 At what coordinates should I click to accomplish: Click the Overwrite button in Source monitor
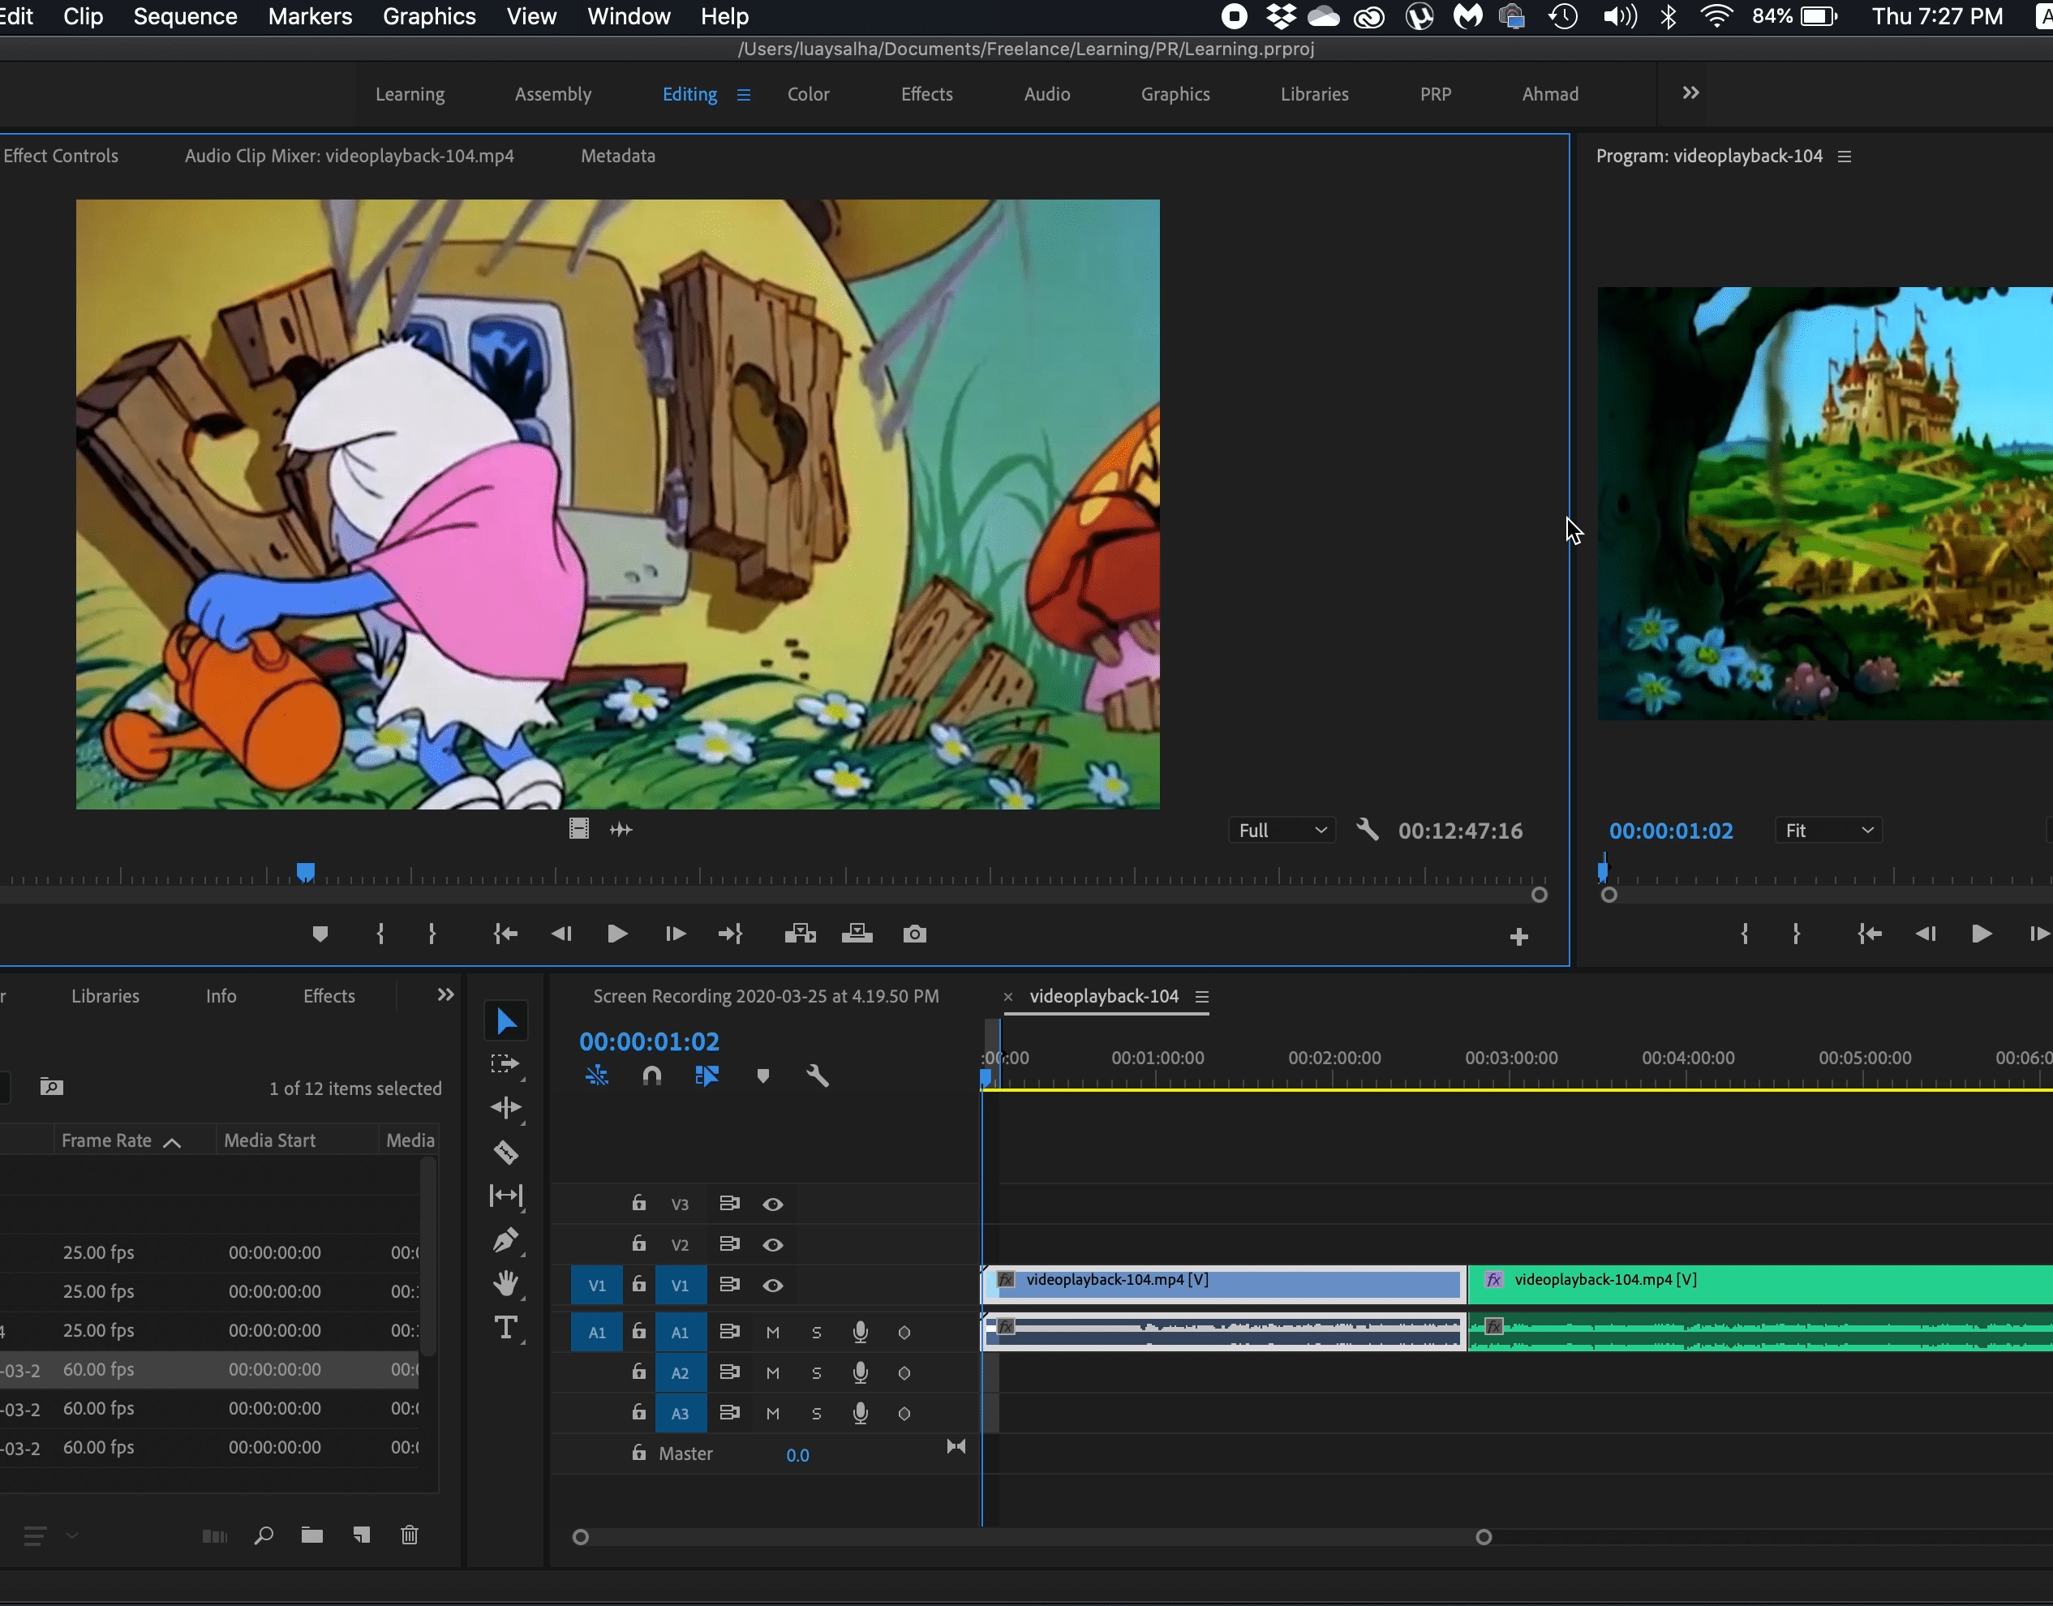coord(857,934)
